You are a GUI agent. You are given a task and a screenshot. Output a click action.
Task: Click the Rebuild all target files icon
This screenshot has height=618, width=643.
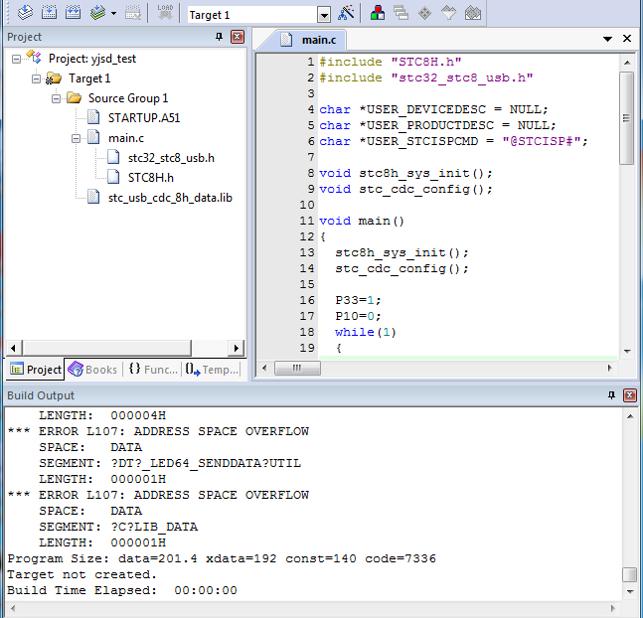click(x=73, y=13)
